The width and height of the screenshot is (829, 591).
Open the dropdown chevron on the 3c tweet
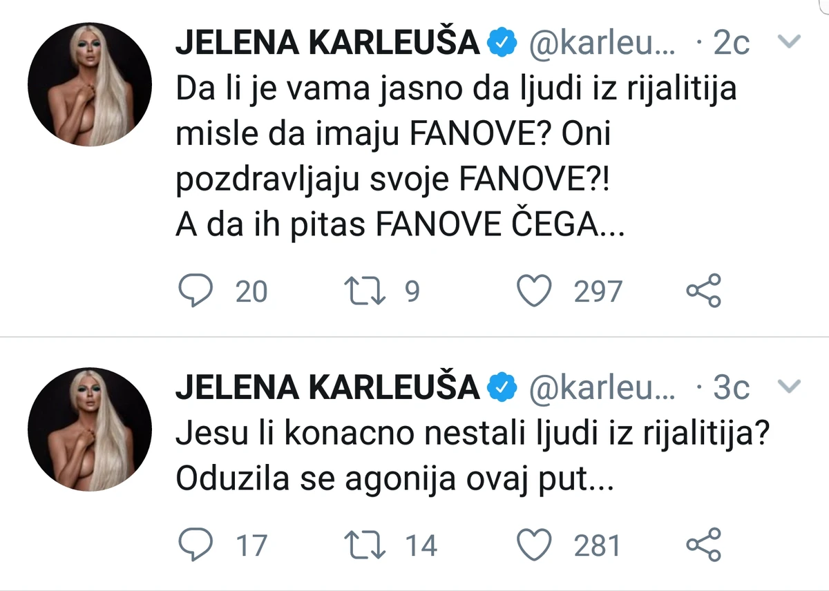[788, 387]
